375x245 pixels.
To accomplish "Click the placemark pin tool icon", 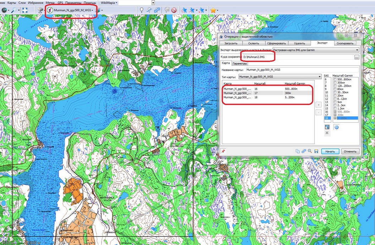I will click(x=141, y=10).
